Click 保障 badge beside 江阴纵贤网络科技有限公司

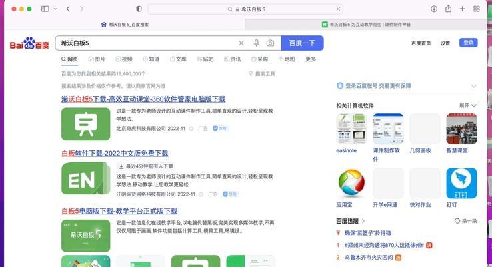pyautogui.click(x=230, y=194)
